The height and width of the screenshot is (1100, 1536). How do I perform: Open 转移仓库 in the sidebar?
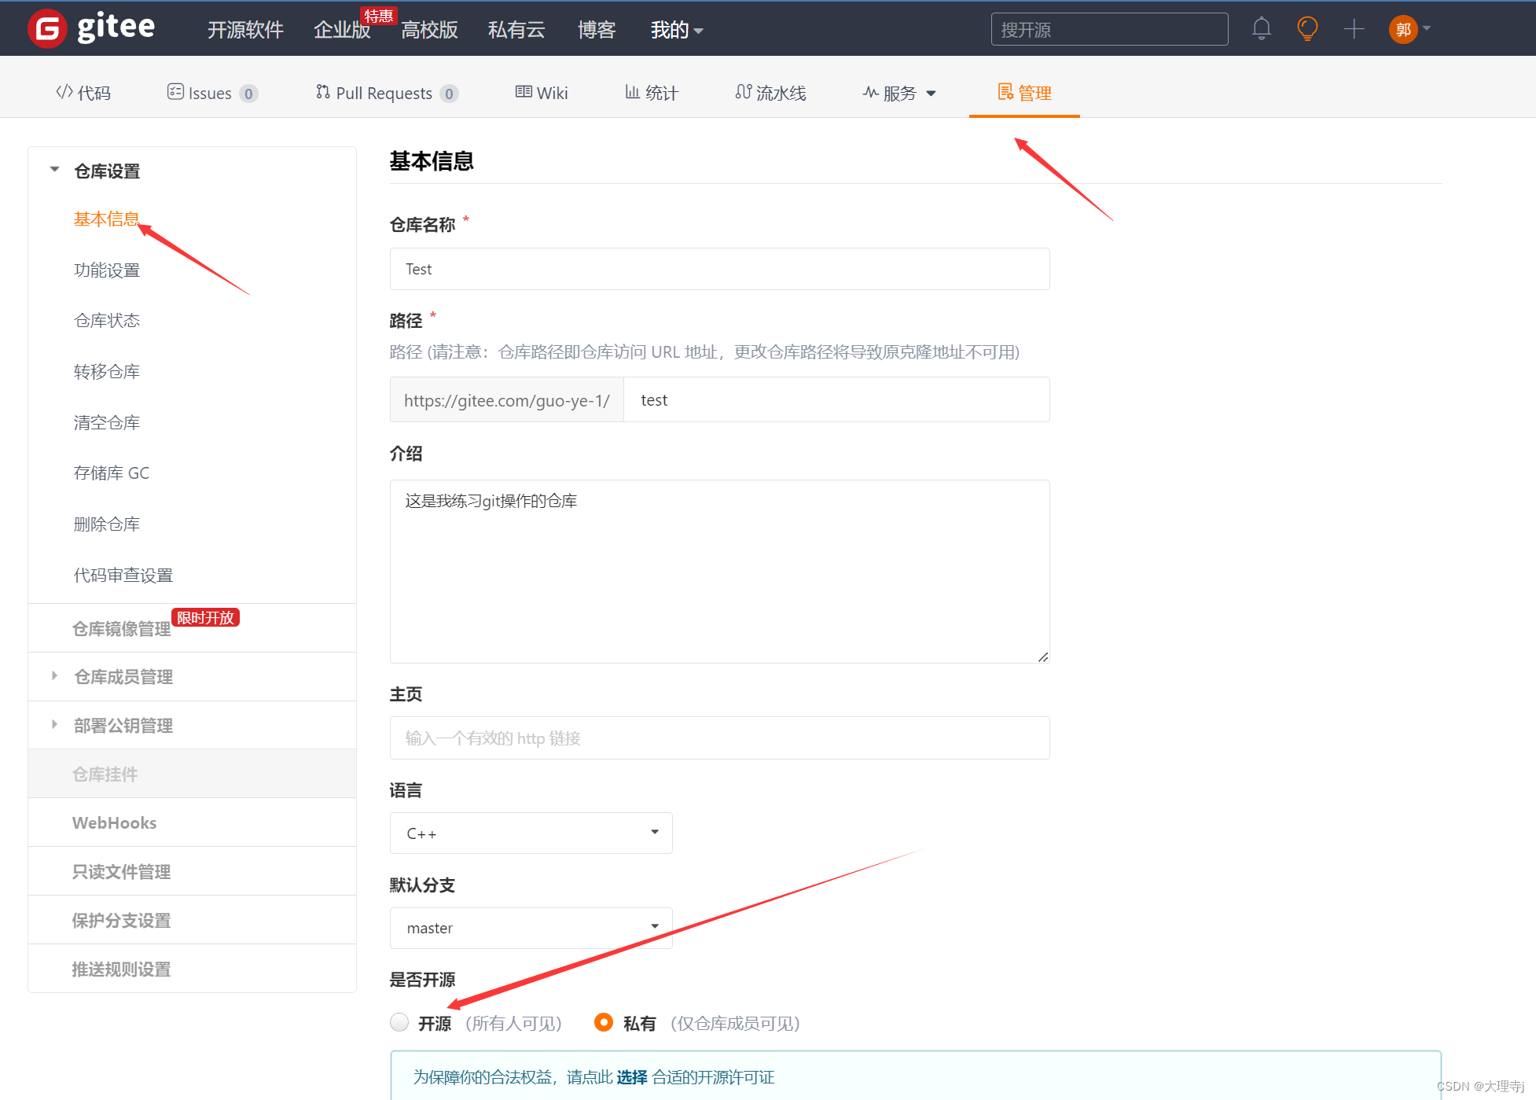click(107, 371)
